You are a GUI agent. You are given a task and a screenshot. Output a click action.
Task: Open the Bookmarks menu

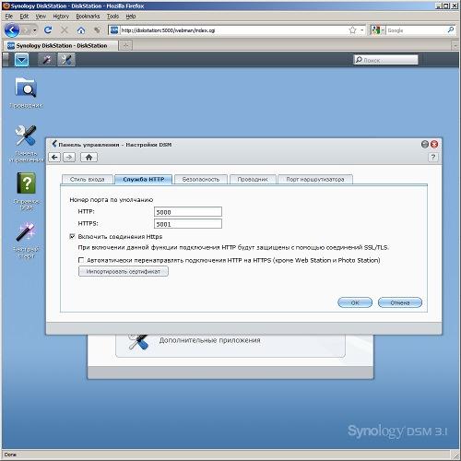point(88,17)
